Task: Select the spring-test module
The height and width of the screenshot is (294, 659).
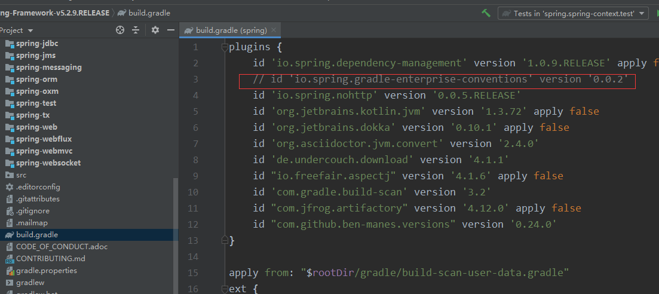Action: (36, 103)
